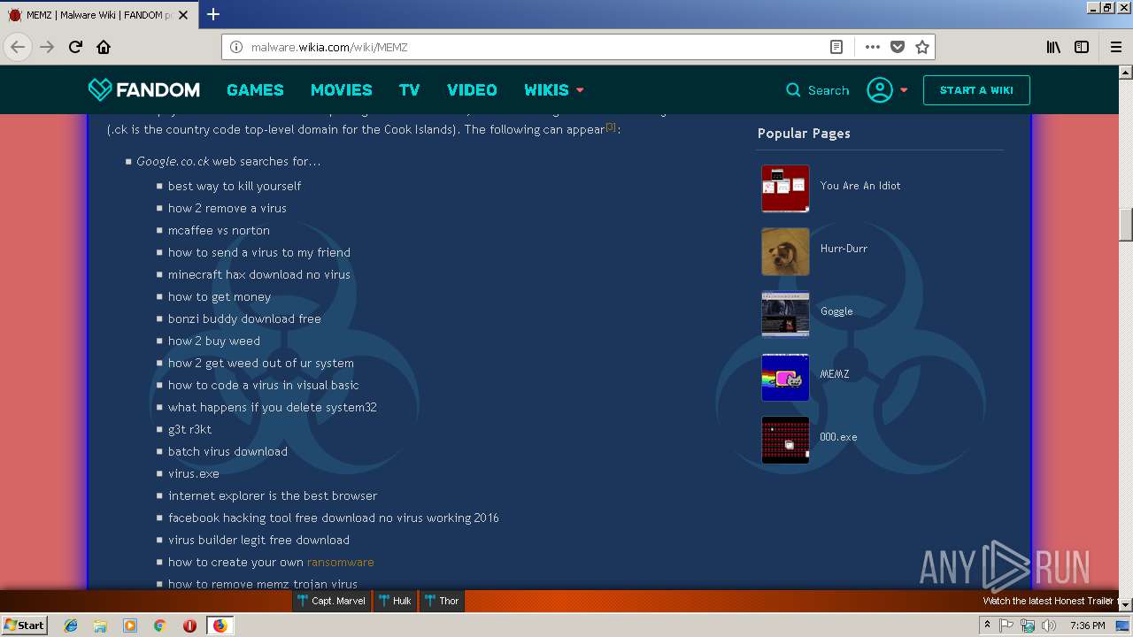Click the FANDOM logo
Screen dimensions: 1133x637
pos(144,89)
